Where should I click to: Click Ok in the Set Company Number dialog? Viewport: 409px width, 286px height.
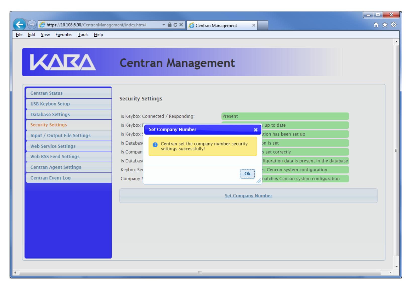coord(247,174)
